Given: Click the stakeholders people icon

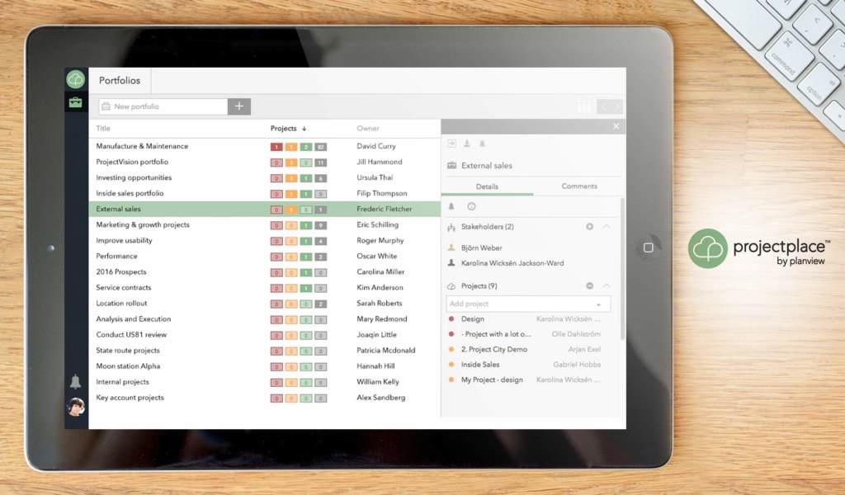Looking at the screenshot, I should [x=451, y=227].
